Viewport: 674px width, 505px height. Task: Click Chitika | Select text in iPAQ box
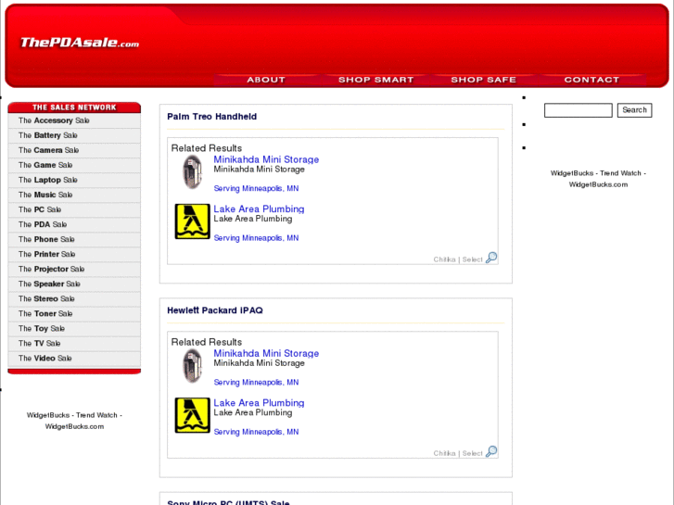coord(458,453)
